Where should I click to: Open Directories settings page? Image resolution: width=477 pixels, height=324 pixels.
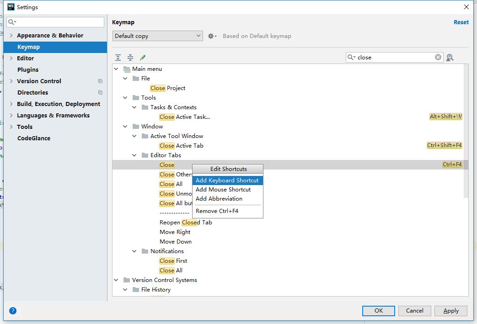(x=32, y=92)
